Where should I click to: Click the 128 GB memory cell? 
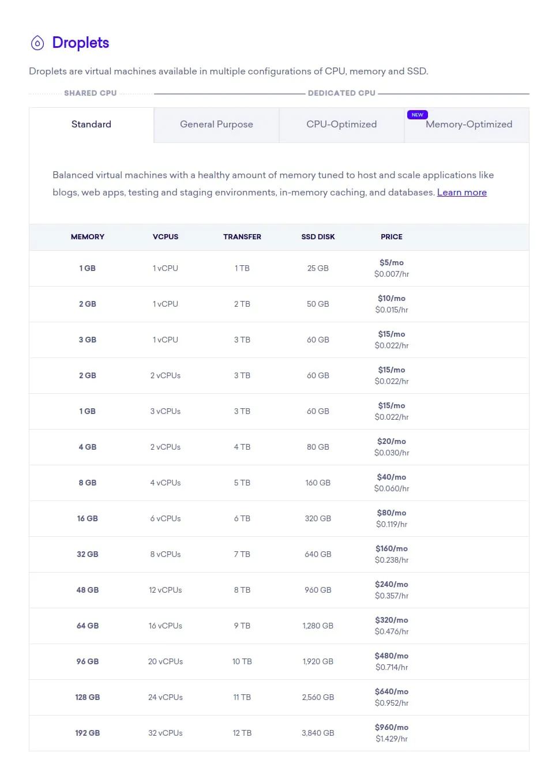(88, 698)
